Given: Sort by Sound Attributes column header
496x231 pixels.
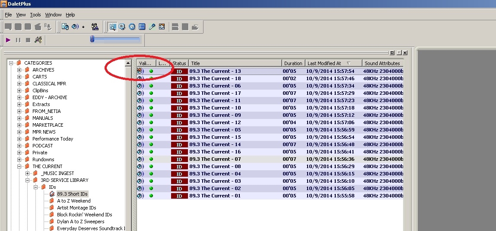Looking at the screenshot, I should (x=383, y=63).
